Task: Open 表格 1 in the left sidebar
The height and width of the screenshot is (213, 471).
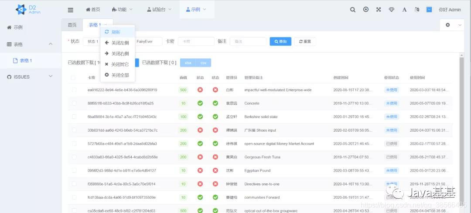Action: point(31,60)
